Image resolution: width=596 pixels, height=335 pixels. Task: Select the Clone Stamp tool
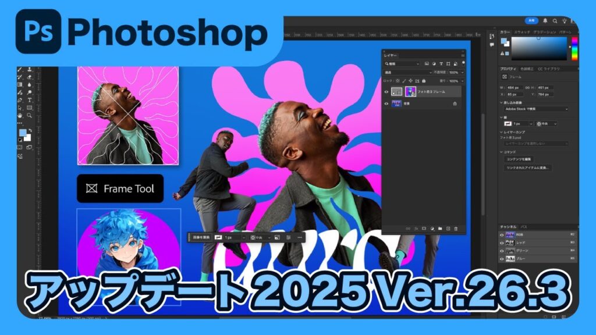coord(29,70)
